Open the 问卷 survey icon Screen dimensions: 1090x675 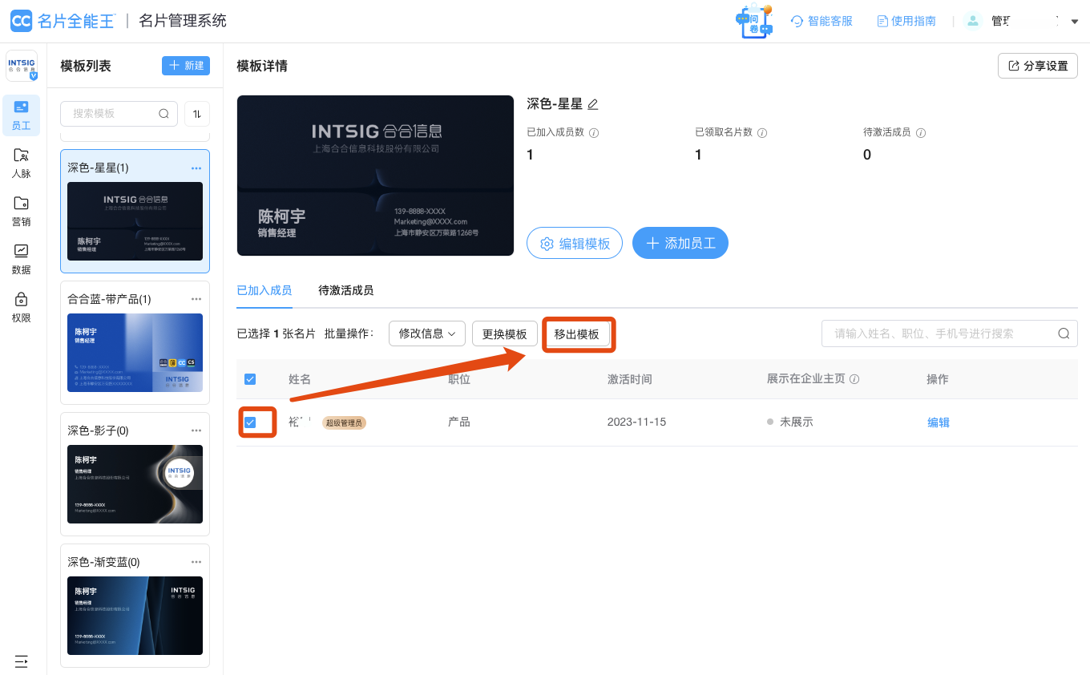click(754, 22)
